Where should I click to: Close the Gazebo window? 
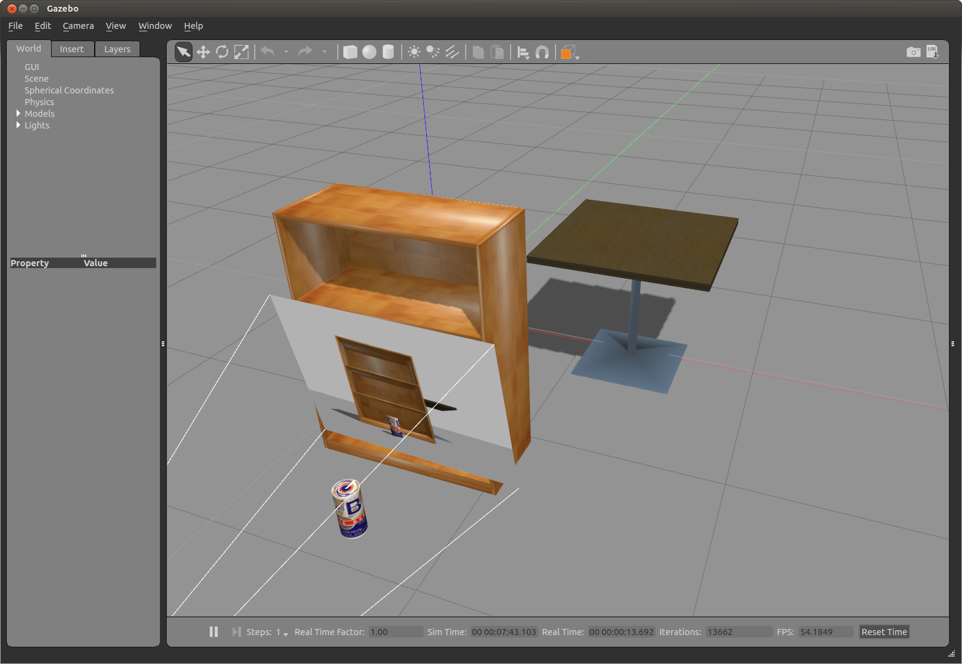click(11, 9)
